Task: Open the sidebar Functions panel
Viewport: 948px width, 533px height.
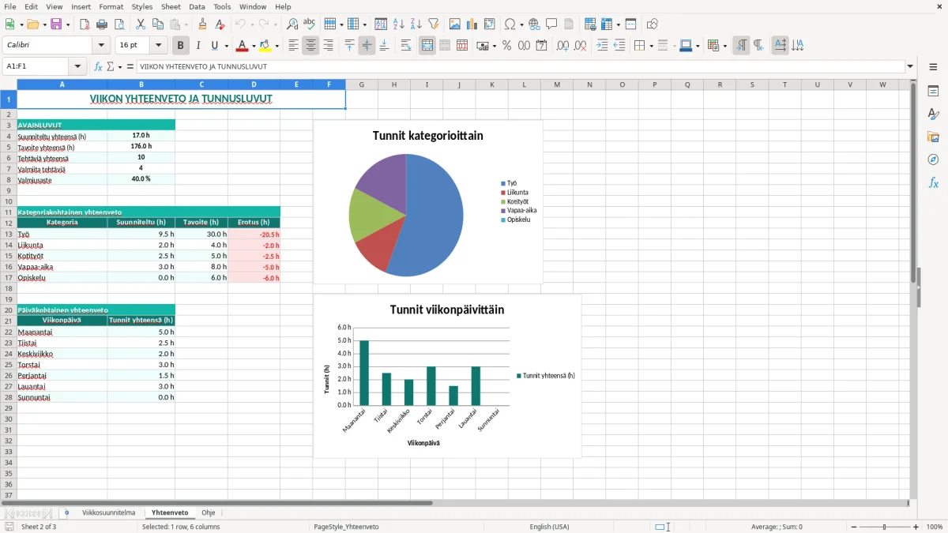Action: (933, 182)
